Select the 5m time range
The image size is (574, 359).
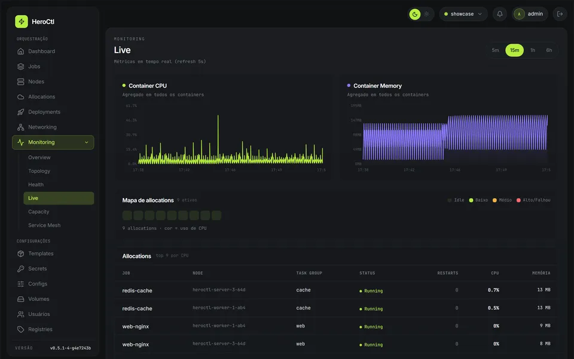tap(495, 50)
